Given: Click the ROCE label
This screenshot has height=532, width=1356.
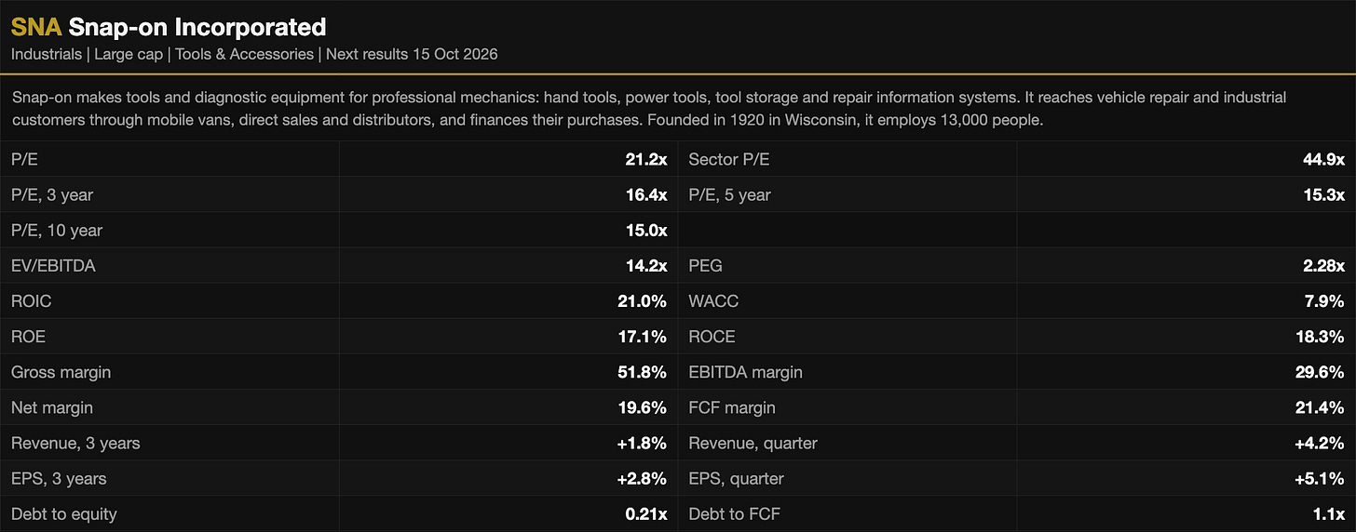Looking at the screenshot, I should 712,337.
